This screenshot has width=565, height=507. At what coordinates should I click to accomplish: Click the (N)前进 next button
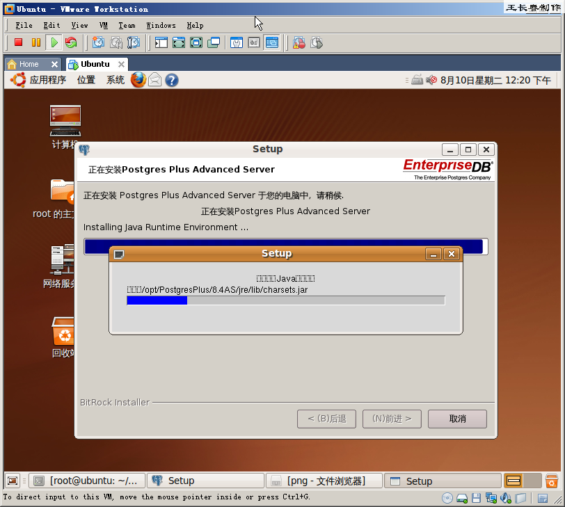point(392,419)
